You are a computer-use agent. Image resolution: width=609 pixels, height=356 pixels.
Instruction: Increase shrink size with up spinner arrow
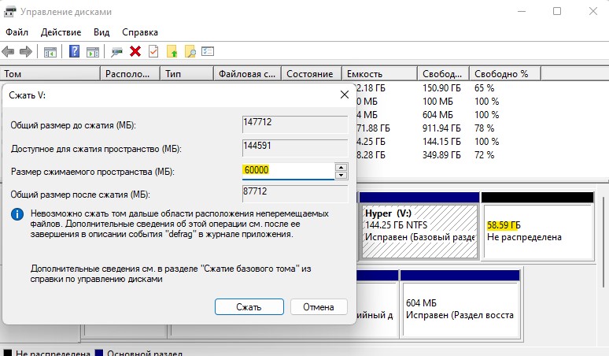coord(341,167)
